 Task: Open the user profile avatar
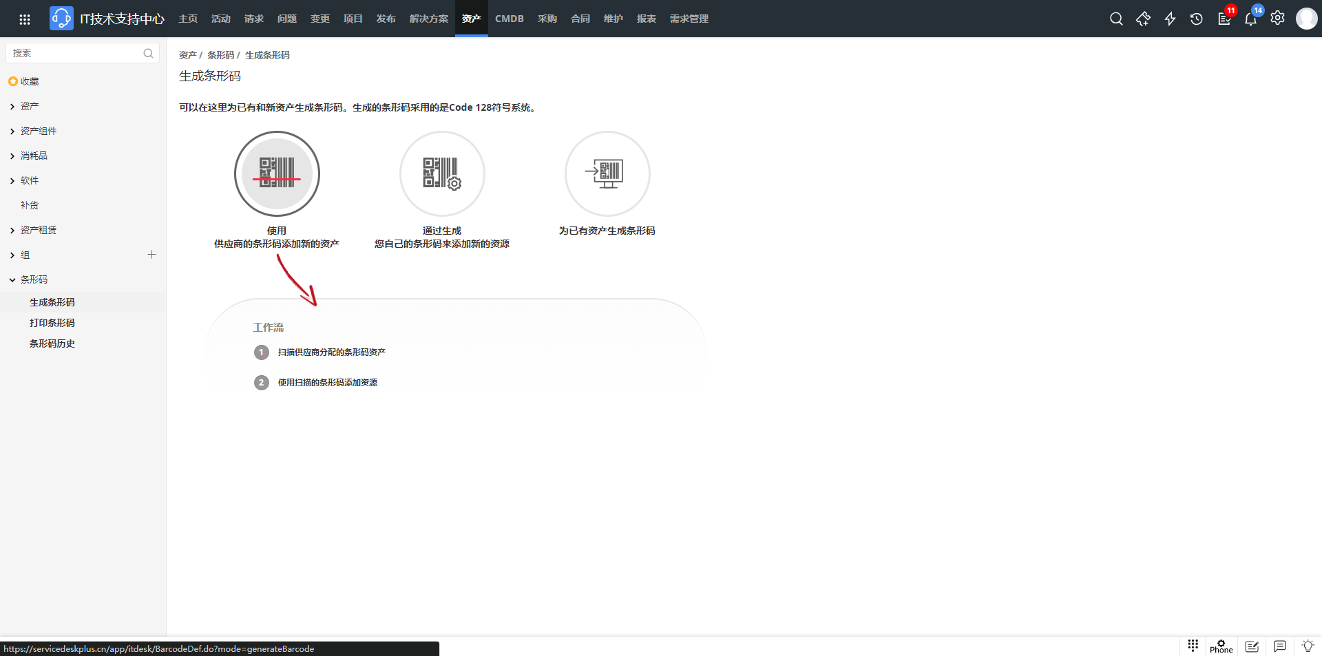click(x=1306, y=19)
